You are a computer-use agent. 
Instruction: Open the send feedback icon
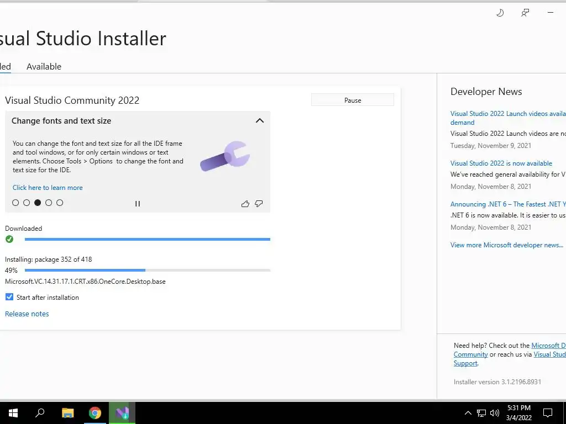[x=525, y=13]
